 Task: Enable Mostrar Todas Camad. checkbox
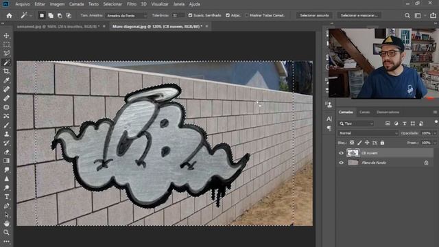tap(247, 15)
